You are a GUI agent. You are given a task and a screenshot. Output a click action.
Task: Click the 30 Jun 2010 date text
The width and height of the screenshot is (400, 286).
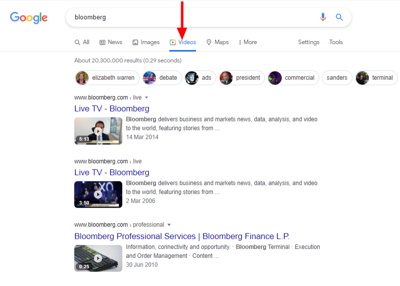point(142,265)
